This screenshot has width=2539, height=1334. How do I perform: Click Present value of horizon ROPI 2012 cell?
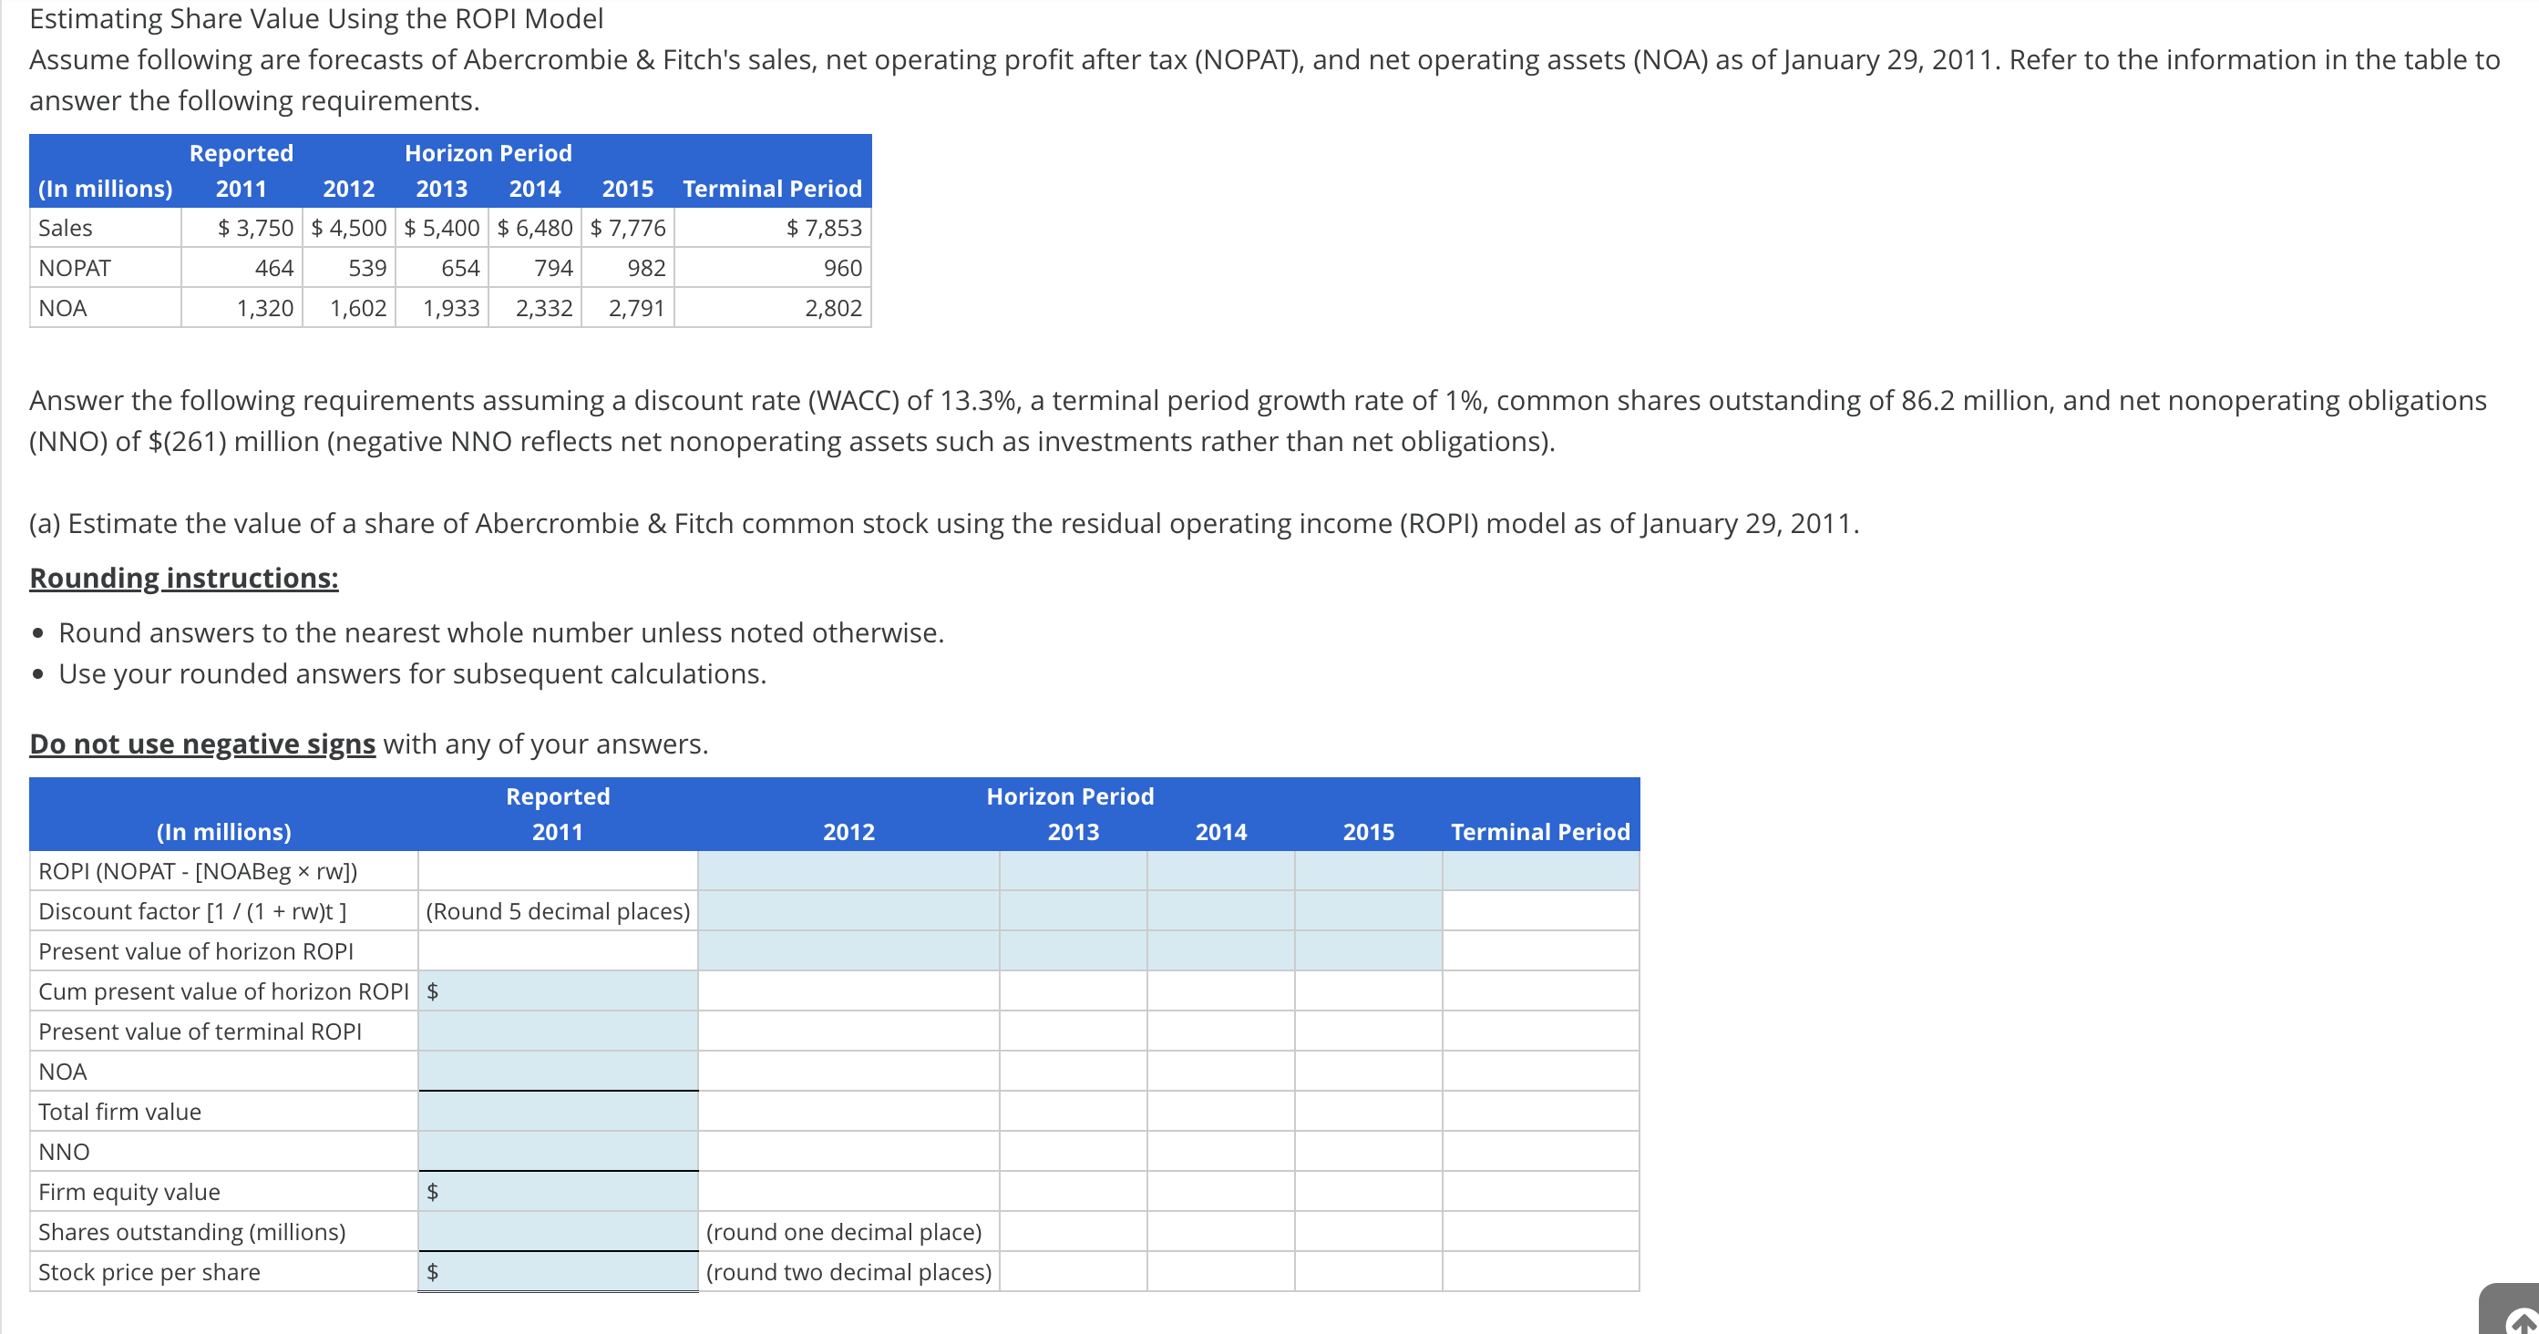(x=848, y=950)
